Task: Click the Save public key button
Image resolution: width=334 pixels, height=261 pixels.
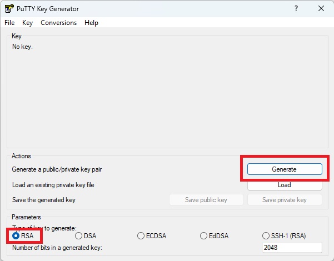Action: (x=206, y=200)
